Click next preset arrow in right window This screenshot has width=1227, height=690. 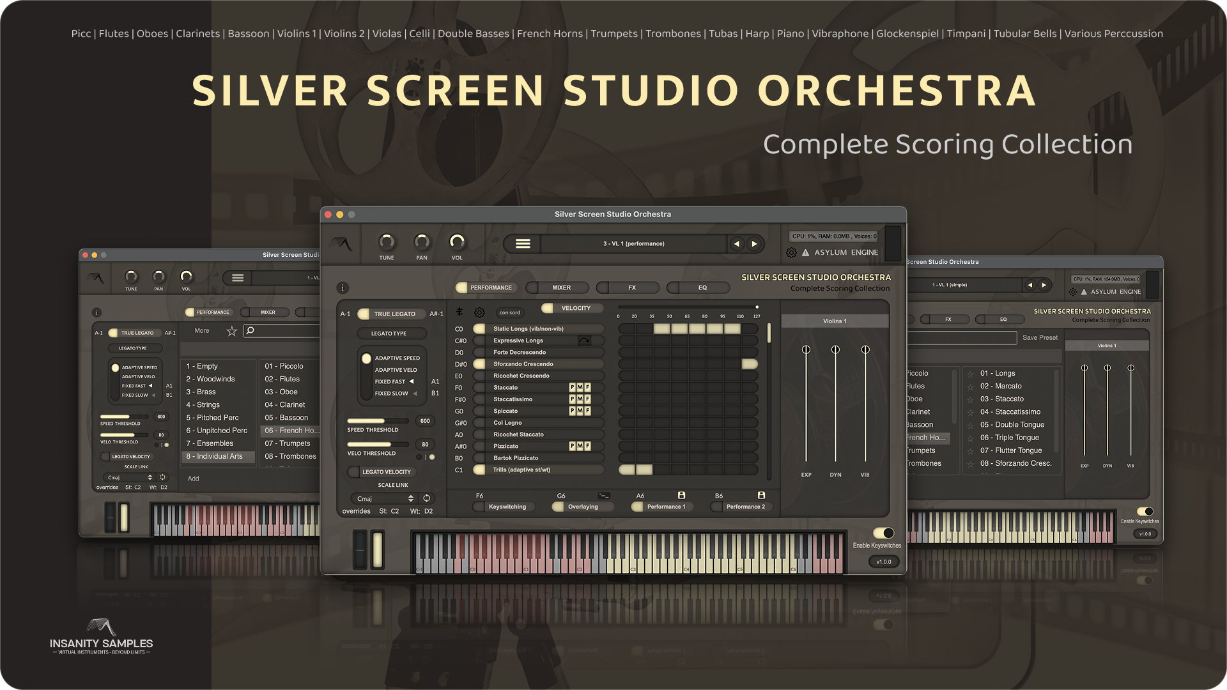tap(1044, 285)
